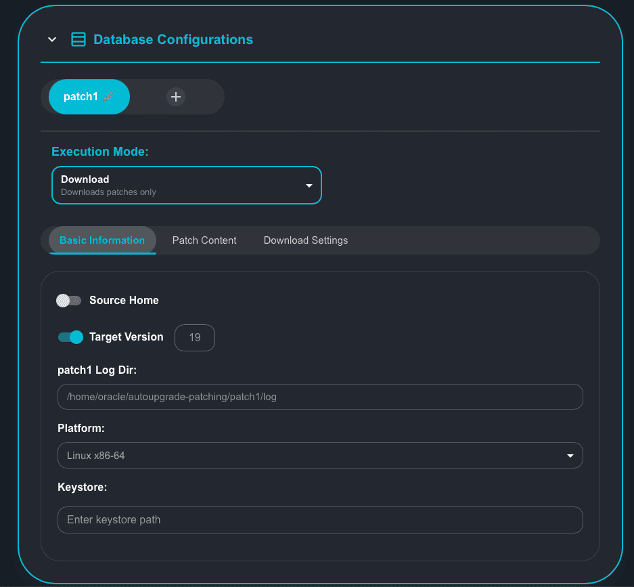Enable the Source Home toggle switch
Viewport: 634px width, 587px height.
(68, 301)
